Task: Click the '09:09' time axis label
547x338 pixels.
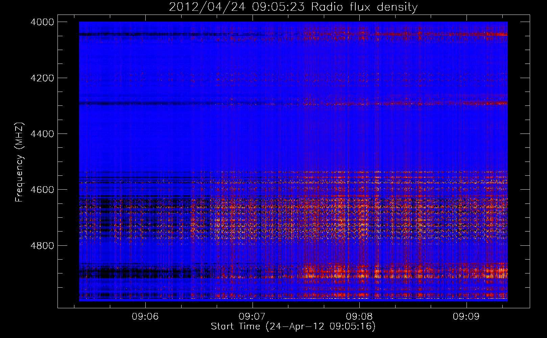Action: coord(467,317)
